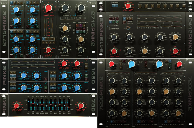This screenshot has height=128, width=194.
Task: Toggle power on 1650 HMF band
Action: [13, 76]
